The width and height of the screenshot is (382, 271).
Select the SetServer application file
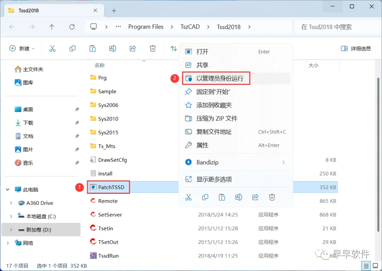click(106, 214)
